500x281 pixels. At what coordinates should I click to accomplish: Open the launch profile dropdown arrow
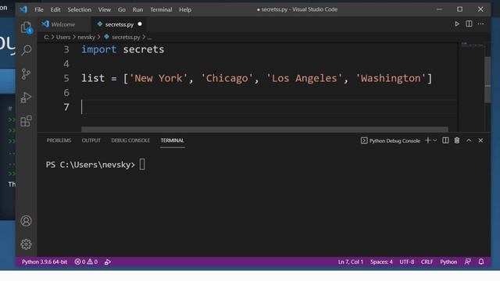point(435,140)
